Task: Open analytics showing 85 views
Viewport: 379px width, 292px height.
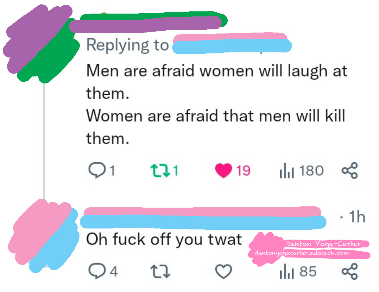Action: [298, 271]
